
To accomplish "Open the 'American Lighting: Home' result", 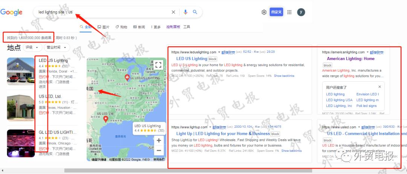I will coord(351,59).
